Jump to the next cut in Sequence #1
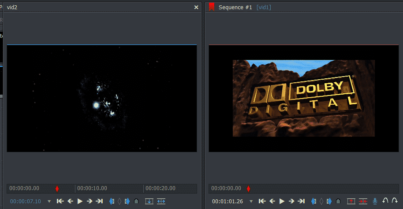The height and width of the screenshot is (209, 403). tap(301, 202)
